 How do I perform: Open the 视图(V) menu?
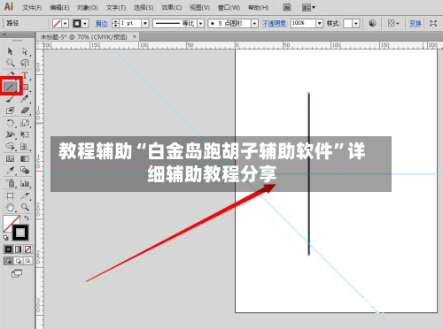[199, 8]
